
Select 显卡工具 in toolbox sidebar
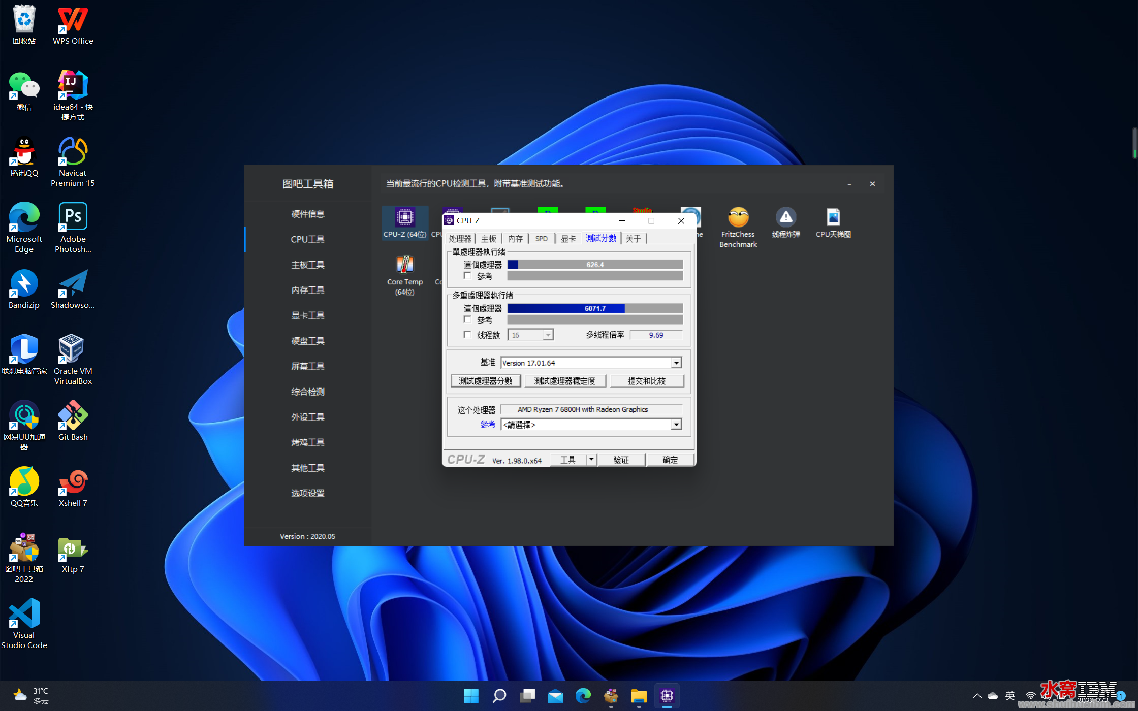308,315
